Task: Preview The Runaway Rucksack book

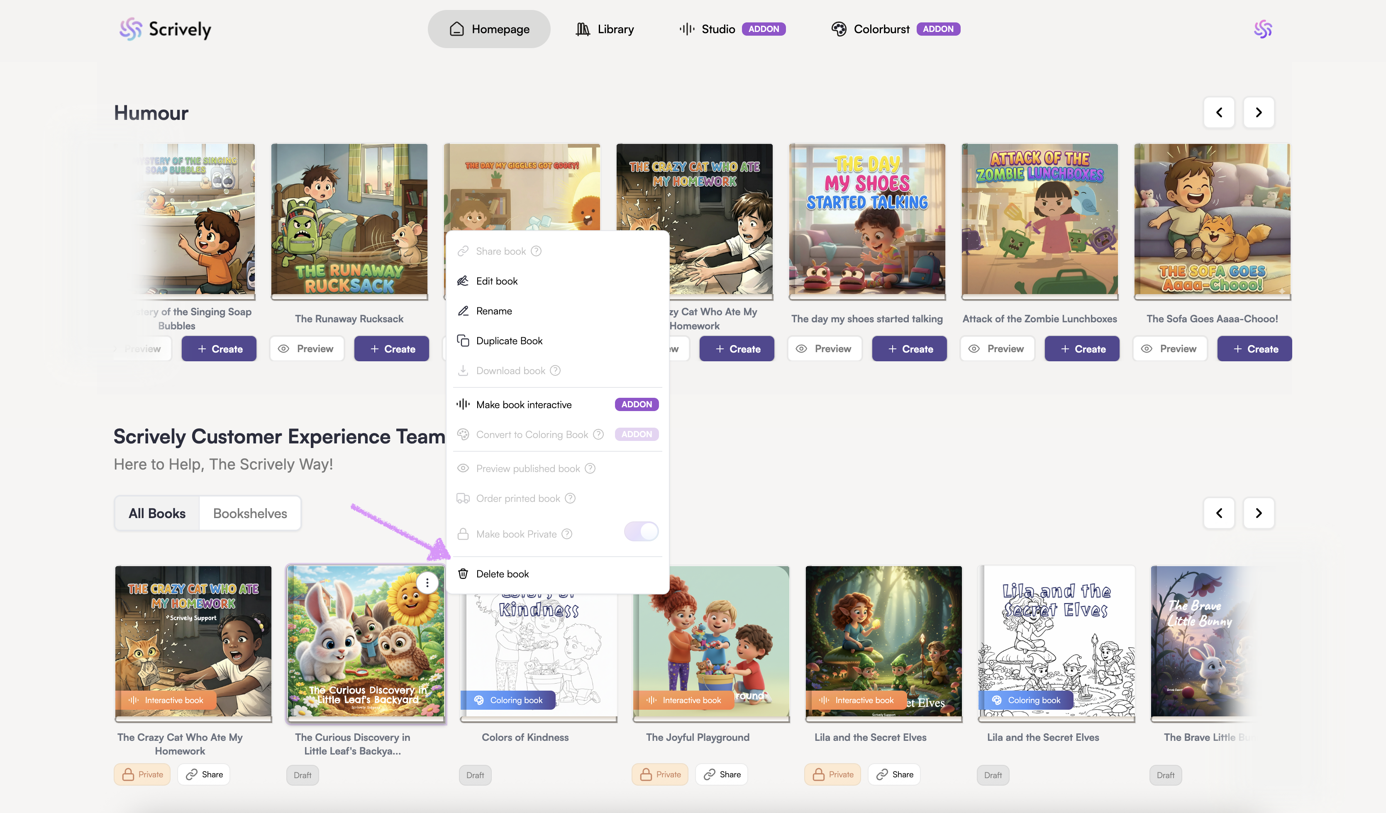Action: tap(306, 349)
